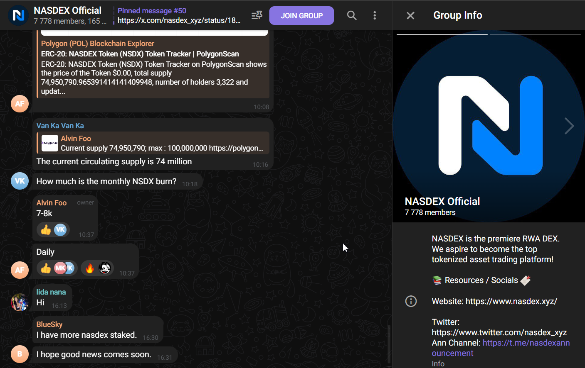
Task: Select the second photo indicator segment
Action: [535, 34]
